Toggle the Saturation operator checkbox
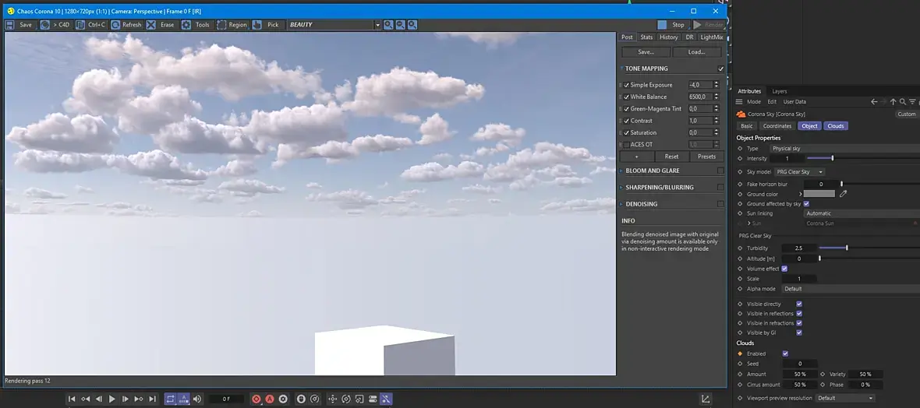The height and width of the screenshot is (408, 920). point(627,132)
